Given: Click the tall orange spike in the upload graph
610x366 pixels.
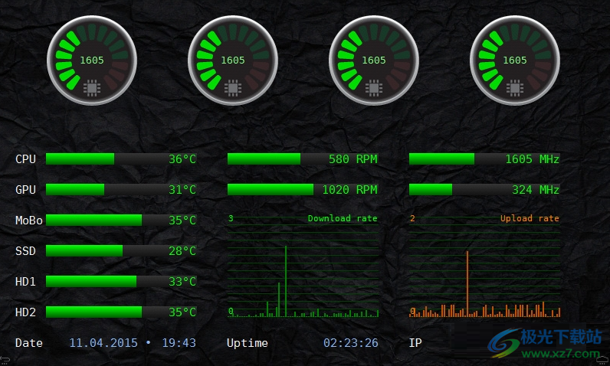Looking at the screenshot, I should (467, 283).
